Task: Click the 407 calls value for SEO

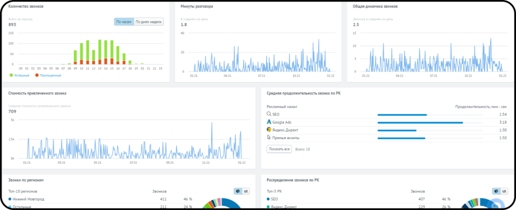Action: click(421, 199)
